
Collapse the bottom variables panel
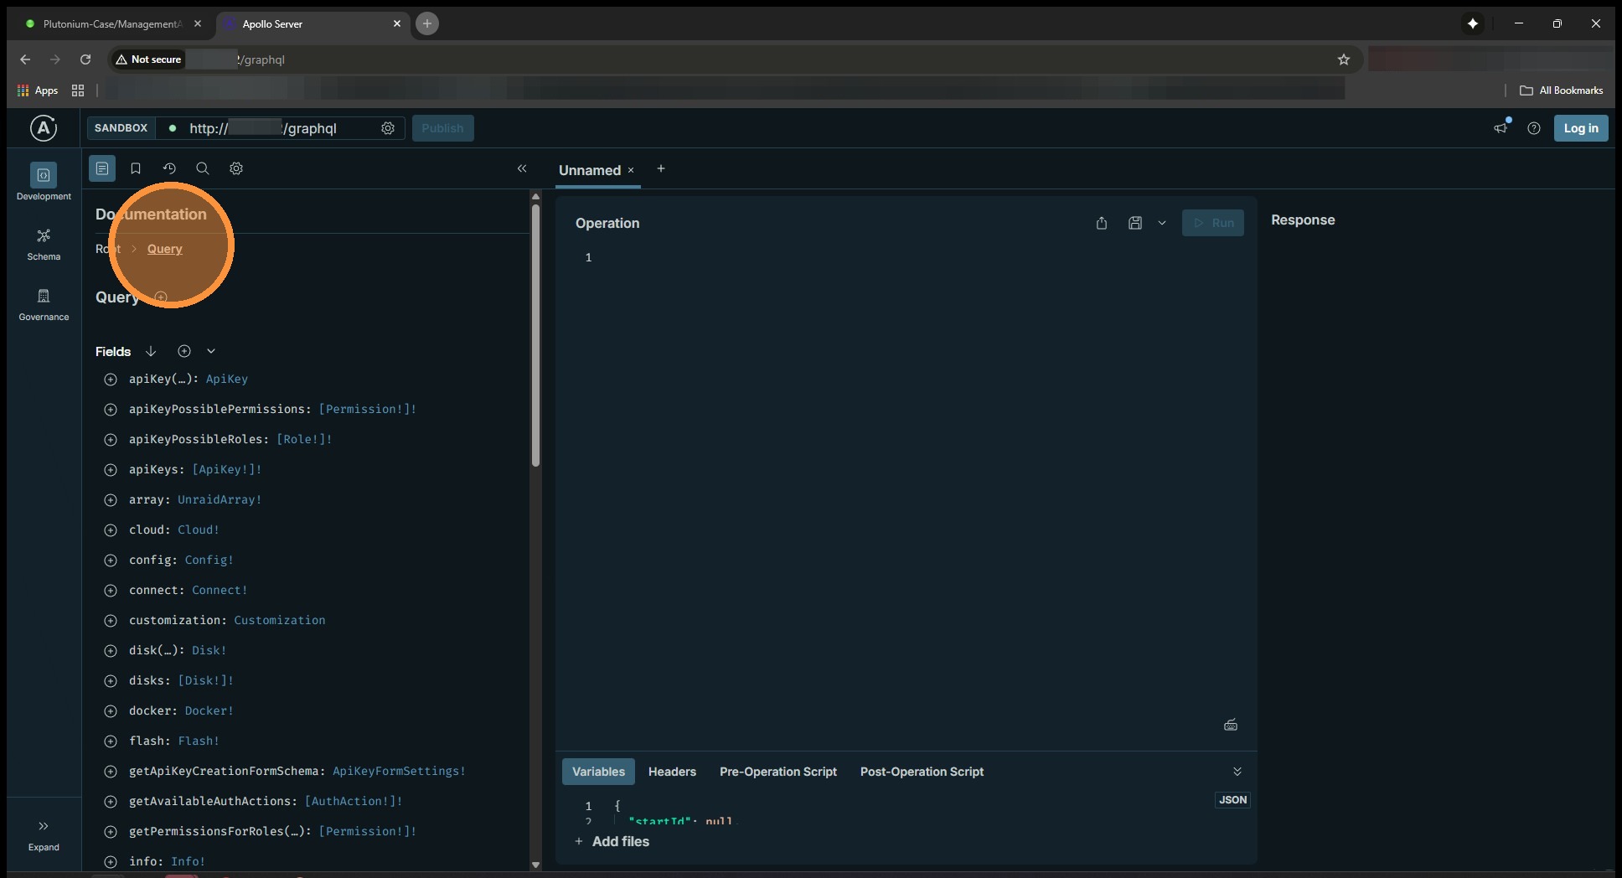tap(1237, 772)
